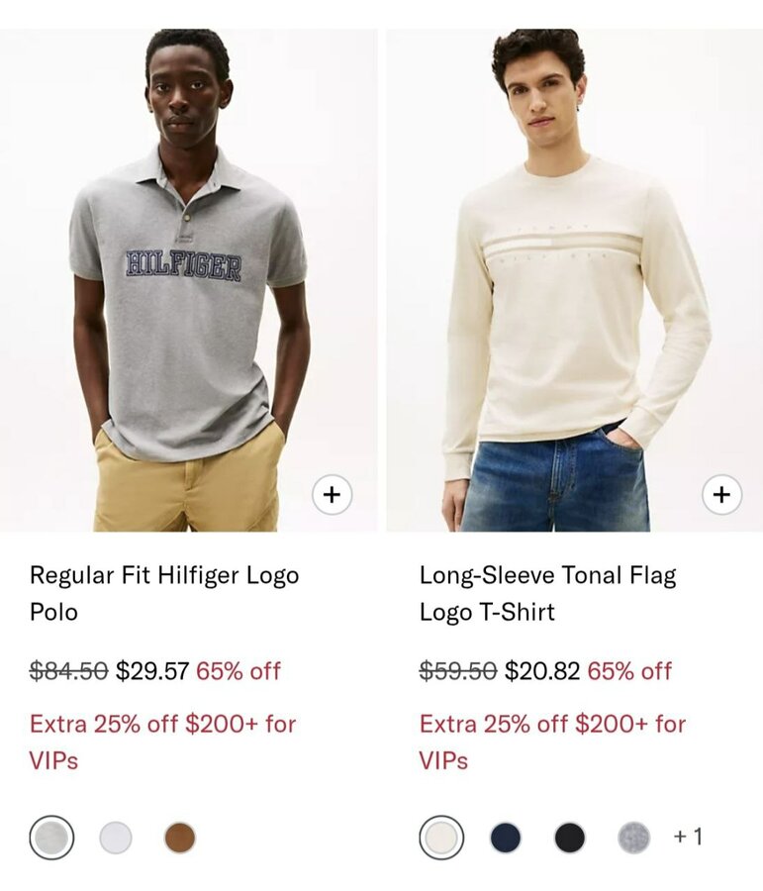Image resolution: width=763 pixels, height=891 pixels.
Task: Open the Long-Sleeve Tonal Flag Logo T-Shirt title
Action: click(547, 593)
